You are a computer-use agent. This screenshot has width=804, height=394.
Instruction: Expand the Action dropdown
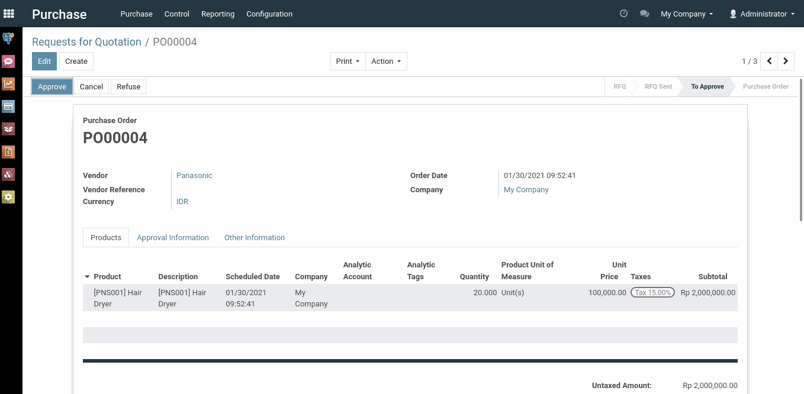[386, 62]
